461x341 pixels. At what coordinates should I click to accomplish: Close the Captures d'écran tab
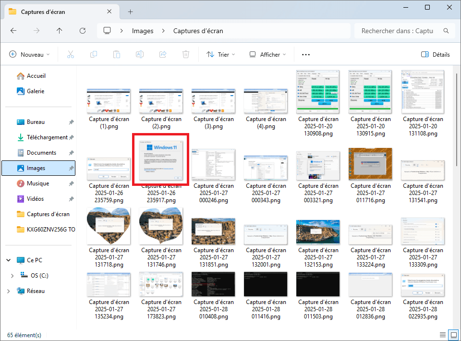pyautogui.click(x=109, y=12)
